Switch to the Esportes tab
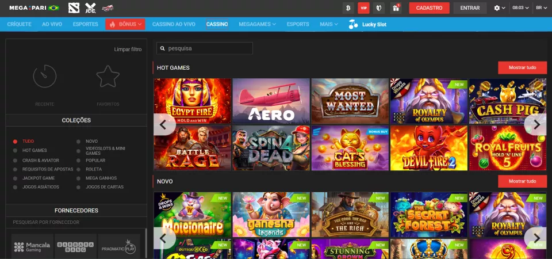This screenshot has height=259, width=552. pyautogui.click(x=85, y=24)
